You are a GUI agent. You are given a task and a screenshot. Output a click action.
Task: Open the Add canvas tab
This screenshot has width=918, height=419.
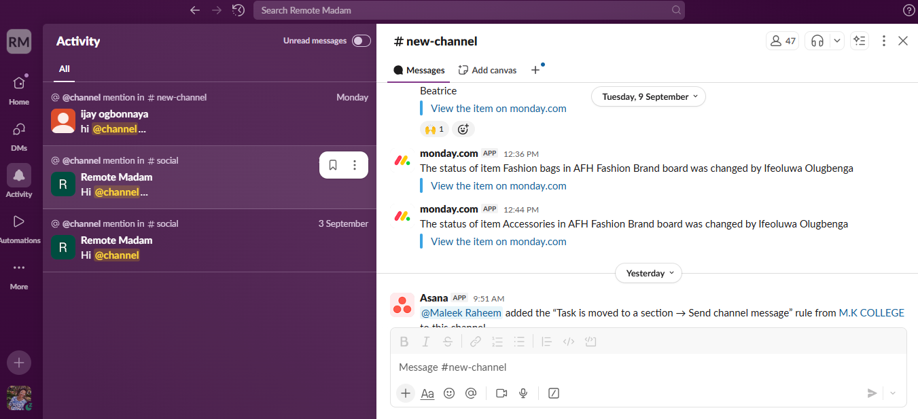[x=487, y=70]
